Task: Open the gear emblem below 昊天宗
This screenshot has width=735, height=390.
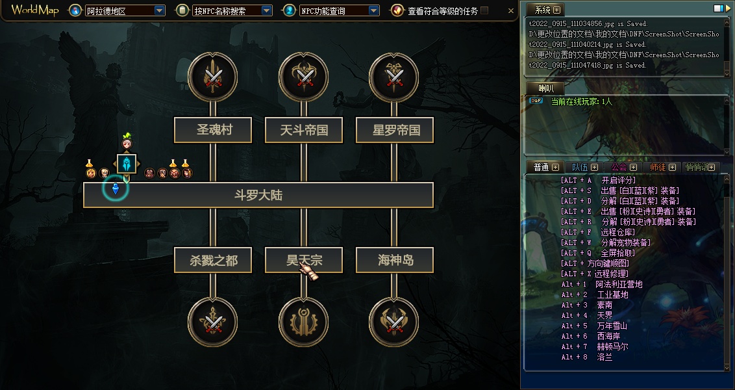Action: click(304, 322)
